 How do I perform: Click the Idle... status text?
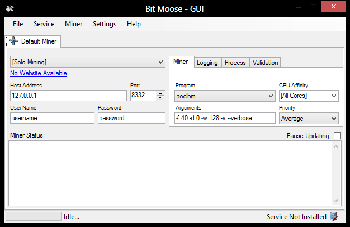(72, 217)
